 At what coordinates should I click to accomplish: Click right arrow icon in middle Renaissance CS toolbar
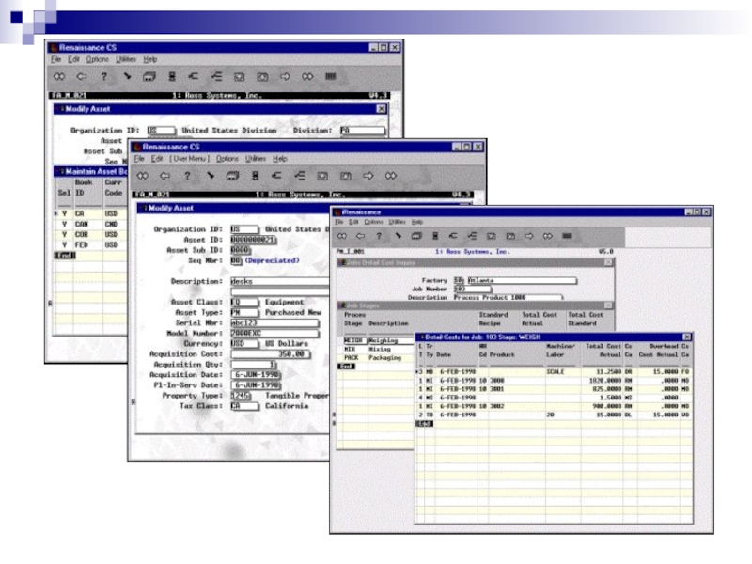pos(368,176)
